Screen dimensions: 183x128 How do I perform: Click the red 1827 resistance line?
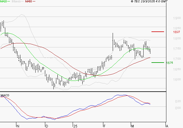[158, 32]
